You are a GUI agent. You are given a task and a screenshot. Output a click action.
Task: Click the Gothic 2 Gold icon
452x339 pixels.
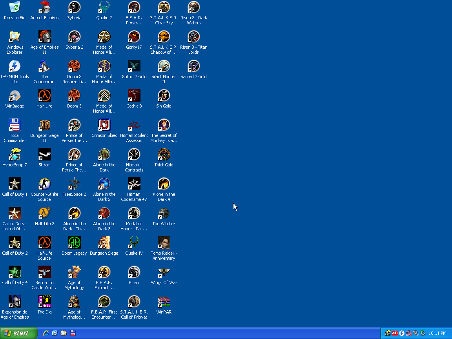pyautogui.click(x=134, y=66)
